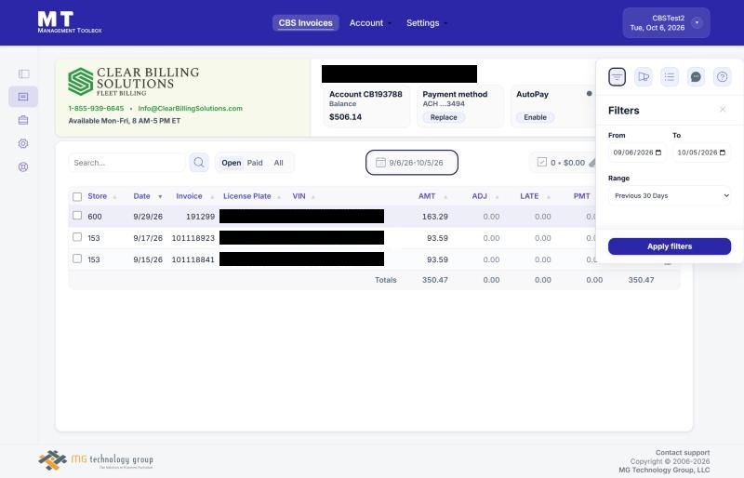The height and width of the screenshot is (478, 744).
Task: Click the Apply filters button
Action: pos(670,246)
